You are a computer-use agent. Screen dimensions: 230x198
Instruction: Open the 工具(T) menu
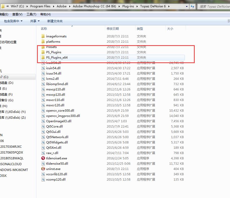(x=31, y=14)
